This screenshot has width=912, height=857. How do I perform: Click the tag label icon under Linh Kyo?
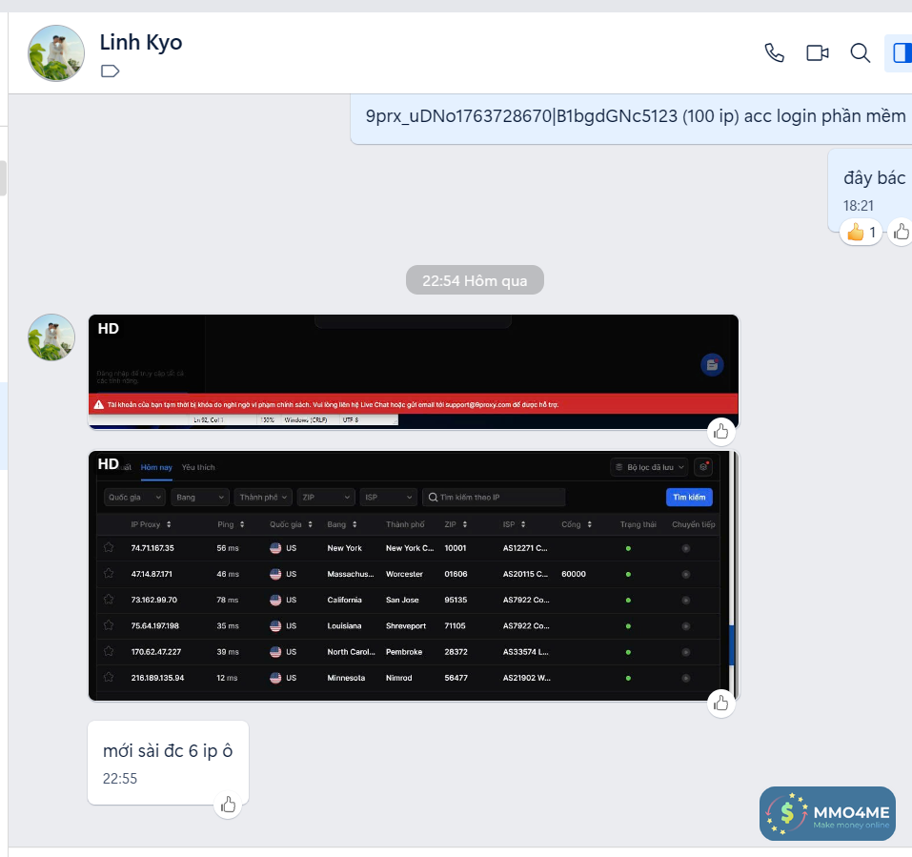(110, 71)
